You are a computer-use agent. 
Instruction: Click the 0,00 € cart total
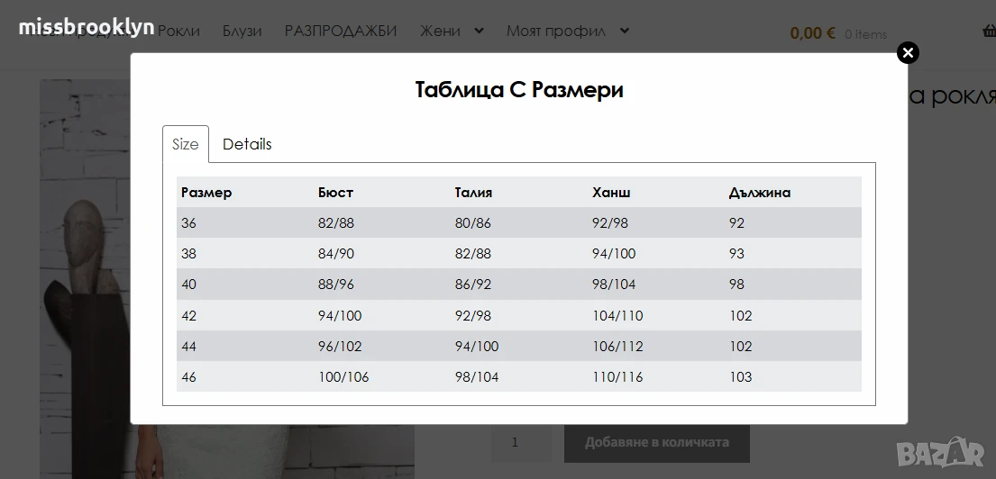812,33
